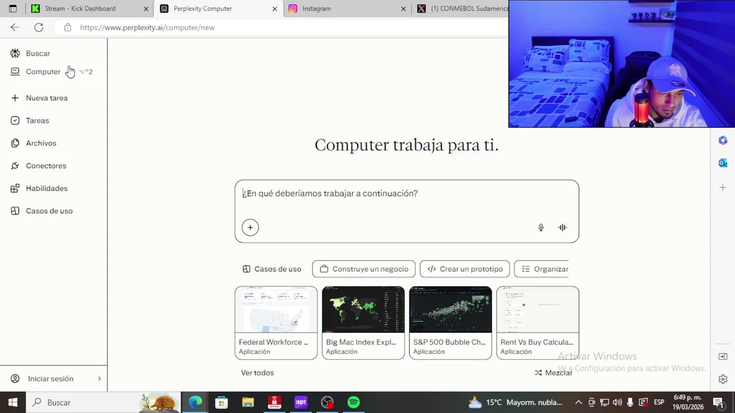The image size is (735, 413).
Task: Open Big Mac Index Explorer card
Action: tap(363, 323)
